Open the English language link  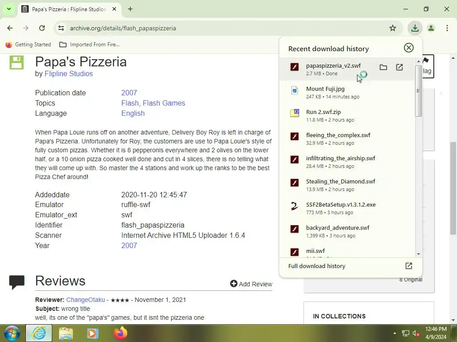[x=133, y=113]
